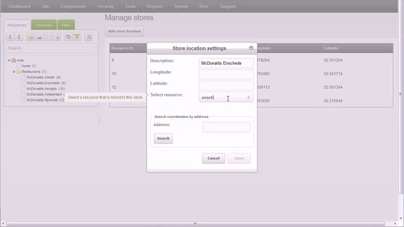Image resolution: width=404 pixels, height=227 pixels.
Task: Click latitude value 52.351224
Action: pyautogui.click(x=333, y=61)
